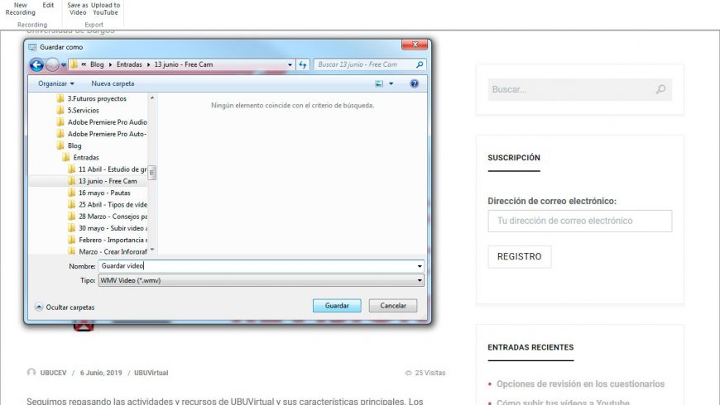Screen dimensions: 720x405
Task: Click the REGISTRO button
Action: coord(520,257)
